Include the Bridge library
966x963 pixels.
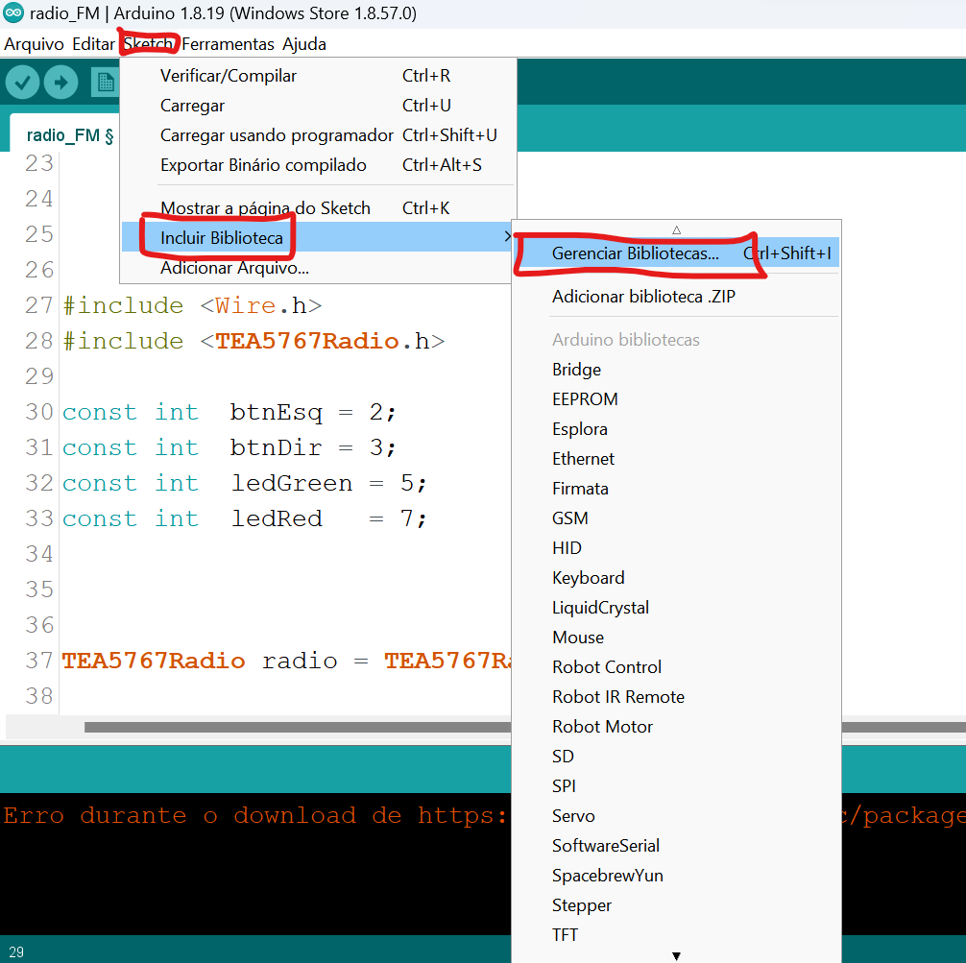676,369
